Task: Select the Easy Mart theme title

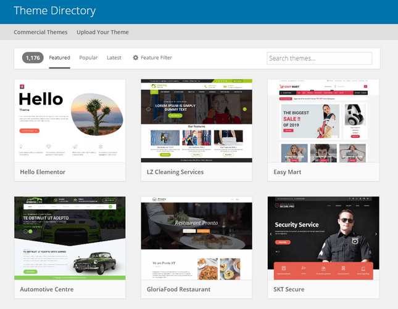Action: pos(288,172)
